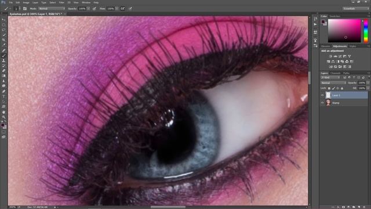Toggle pressure for size in options bar
Screen dimensions: 371x209
pos(130,9)
